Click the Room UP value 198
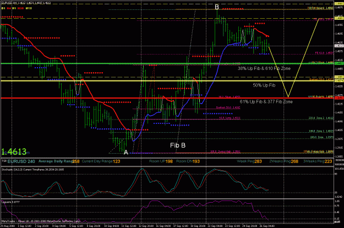Screen dimensions: 344x228 (169, 161)
